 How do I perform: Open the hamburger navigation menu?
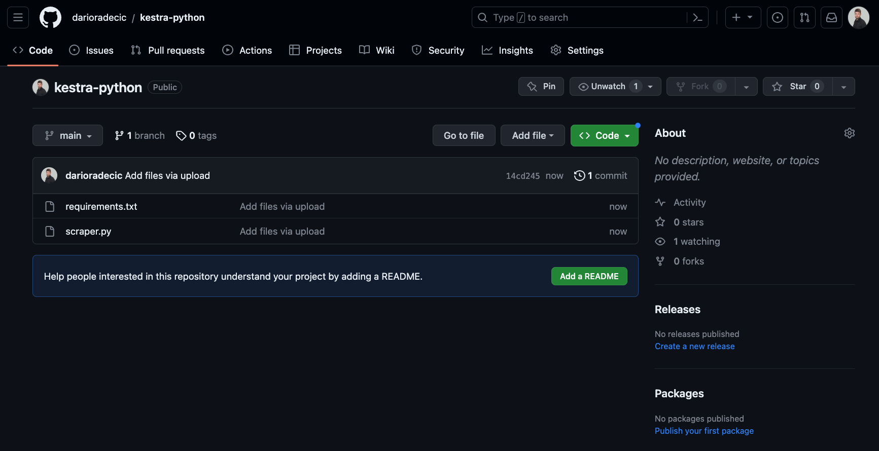tap(18, 18)
